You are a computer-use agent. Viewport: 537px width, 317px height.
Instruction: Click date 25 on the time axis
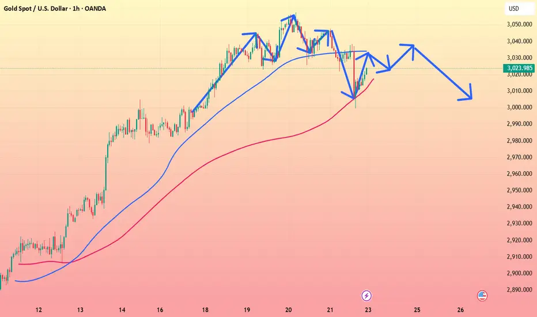pos(417,310)
